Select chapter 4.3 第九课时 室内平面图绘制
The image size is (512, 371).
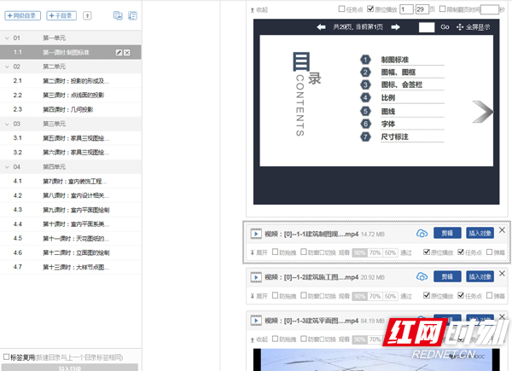[71, 210]
